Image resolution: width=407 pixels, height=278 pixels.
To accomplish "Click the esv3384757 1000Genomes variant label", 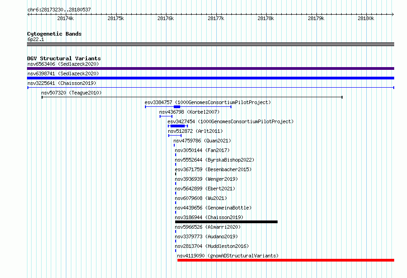I will [x=208, y=102].
